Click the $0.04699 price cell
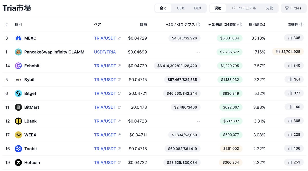The image size is (308, 171). click(137, 52)
